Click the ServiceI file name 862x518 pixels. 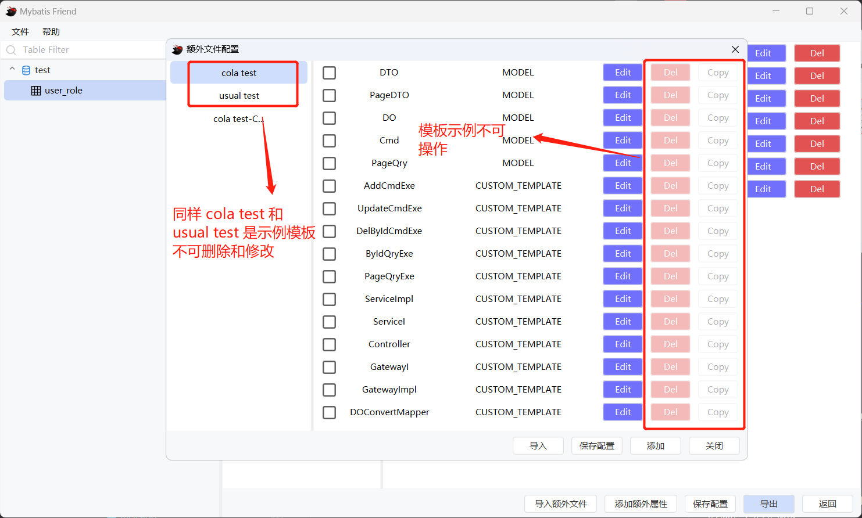[x=389, y=322]
